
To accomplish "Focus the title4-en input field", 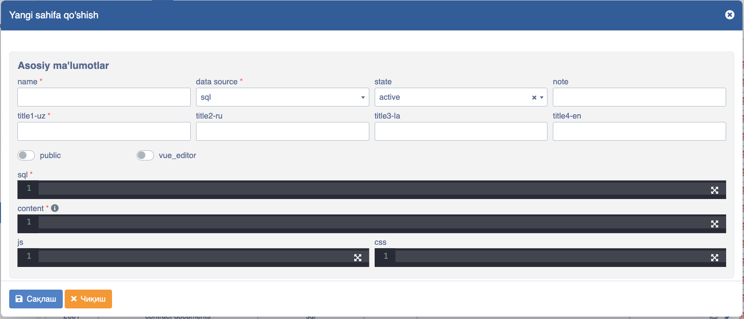I will [x=639, y=131].
